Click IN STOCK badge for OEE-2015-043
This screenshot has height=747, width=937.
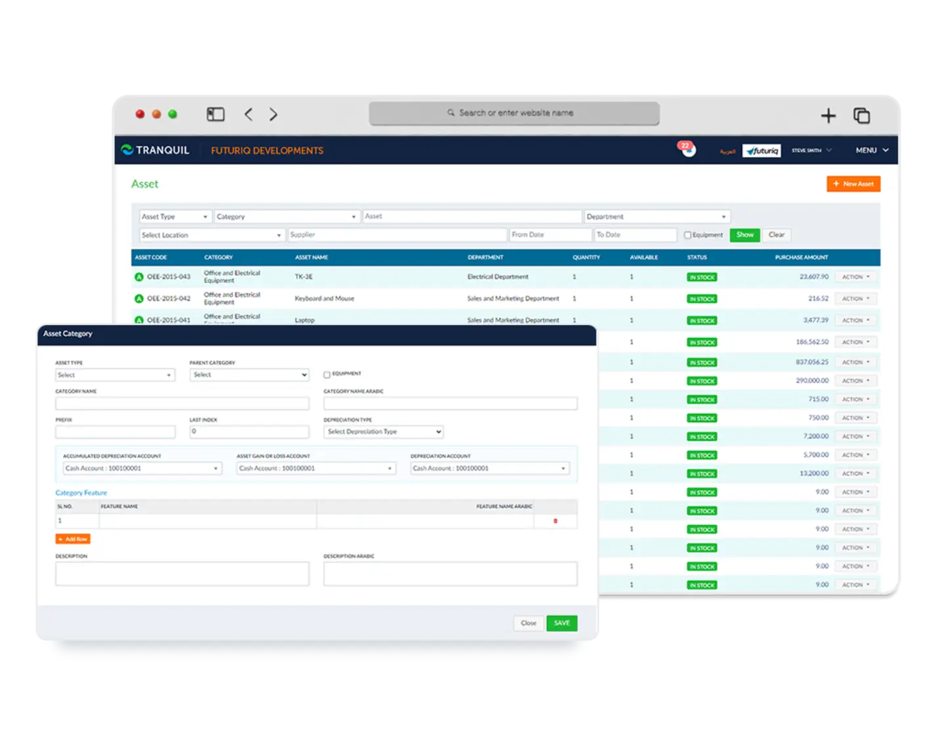(702, 277)
